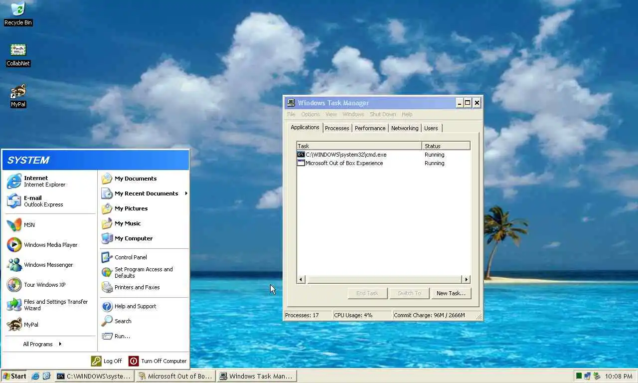Click the Switch To button
638x383 pixels.
pos(409,293)
